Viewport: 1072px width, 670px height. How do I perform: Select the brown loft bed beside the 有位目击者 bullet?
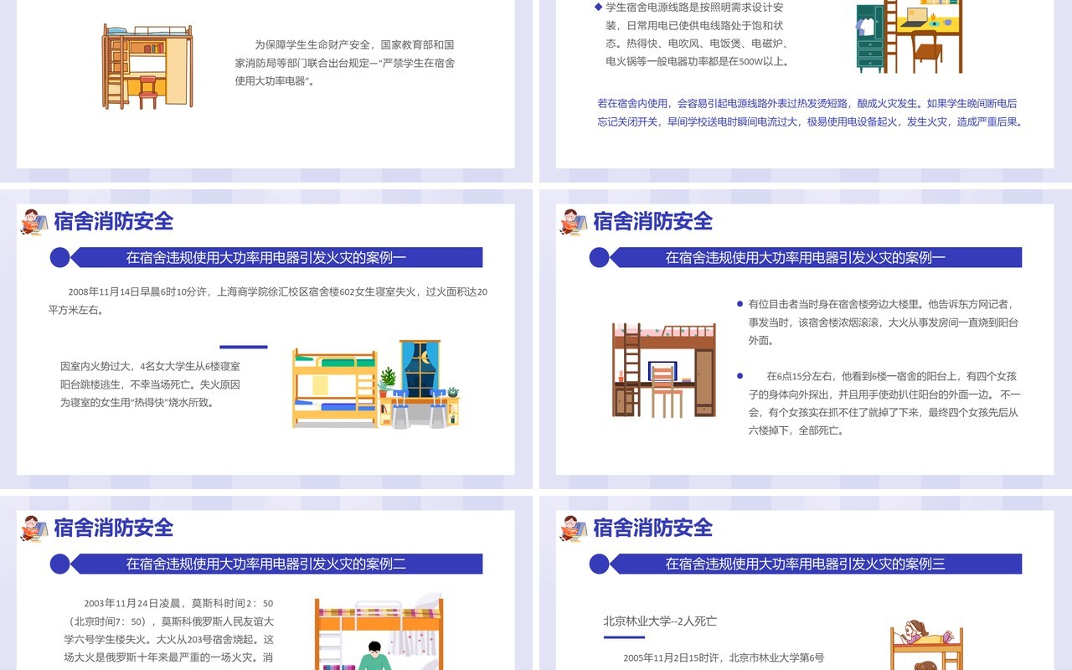tap(663, 369)
